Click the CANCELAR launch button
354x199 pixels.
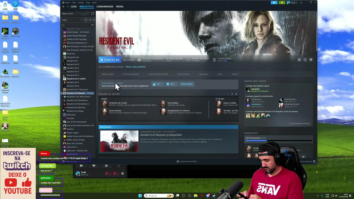tap(110, 60)
